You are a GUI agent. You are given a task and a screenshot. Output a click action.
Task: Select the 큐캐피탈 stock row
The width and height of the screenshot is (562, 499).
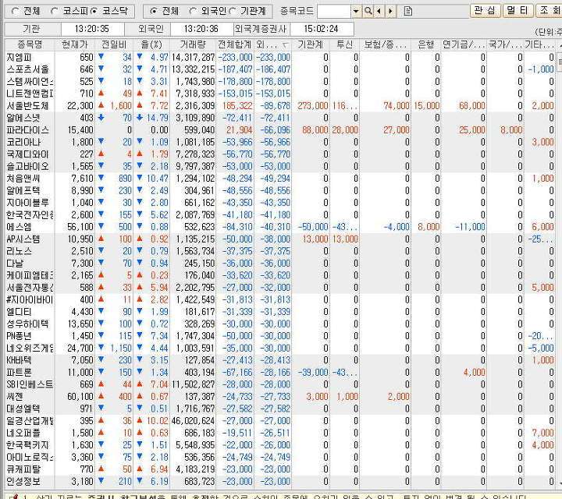(279, 469)
